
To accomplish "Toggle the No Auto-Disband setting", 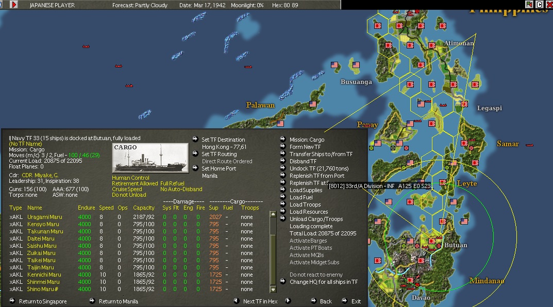I will pos(181,189).
